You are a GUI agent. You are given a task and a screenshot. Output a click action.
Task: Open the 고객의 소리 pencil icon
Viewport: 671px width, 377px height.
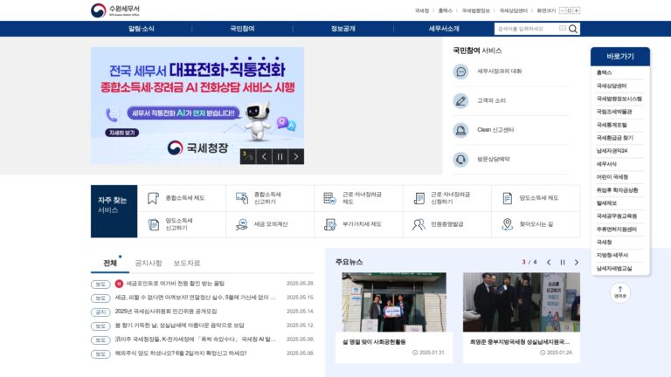tap(461, 101)
